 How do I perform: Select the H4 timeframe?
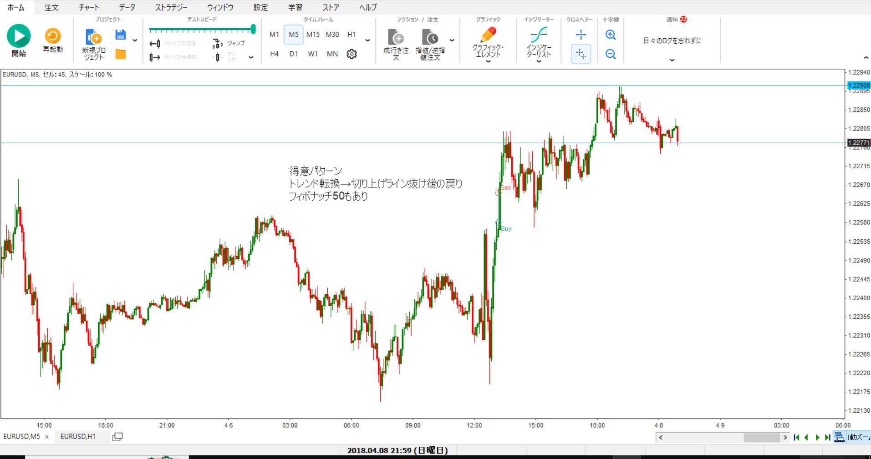pyautogui.click(x=274, y=54)
